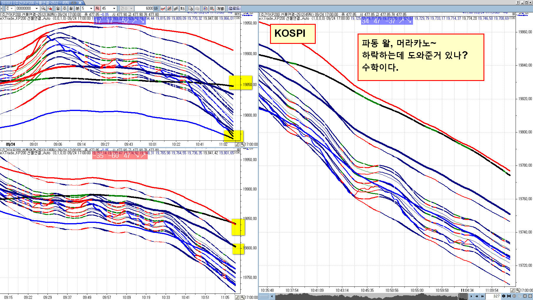The height and width of the screenshot is (300, 533).
Task: Click the 327 value field at bottom right
Action: 493,296
